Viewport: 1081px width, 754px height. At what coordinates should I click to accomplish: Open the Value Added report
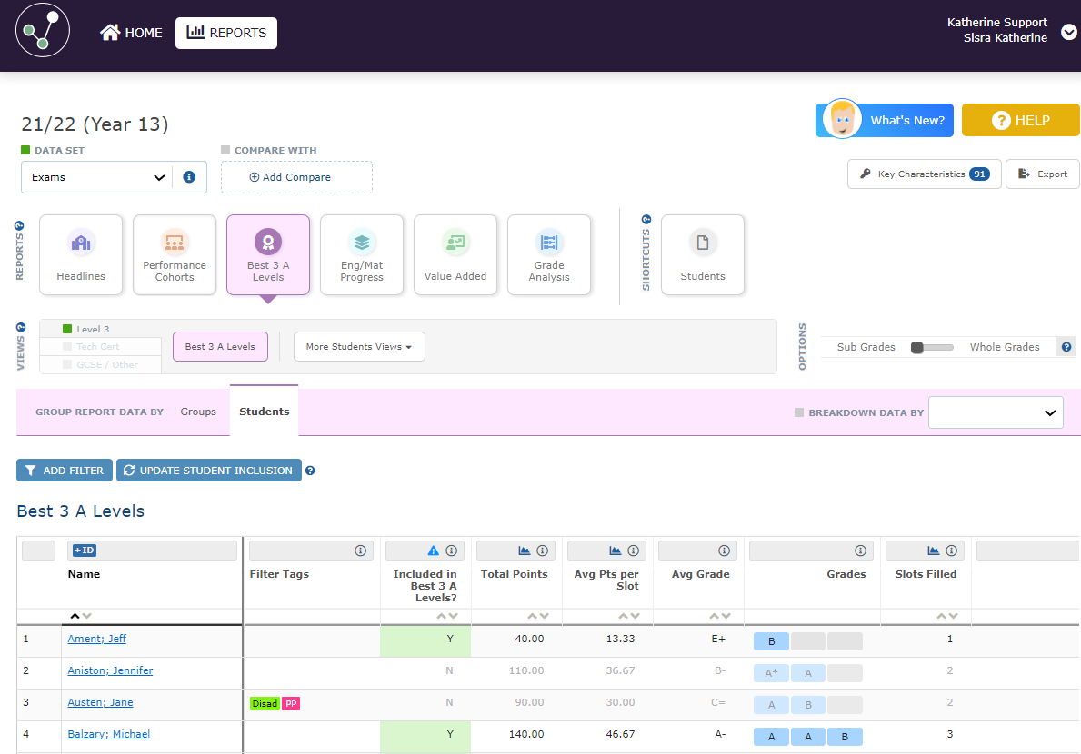click(x=455, y=255)
